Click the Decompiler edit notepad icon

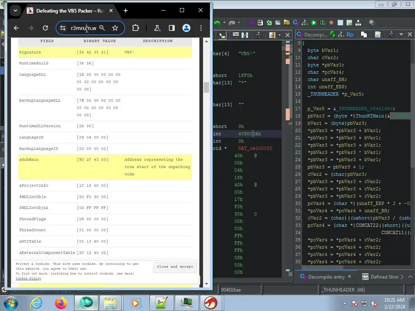click(378, 34)
